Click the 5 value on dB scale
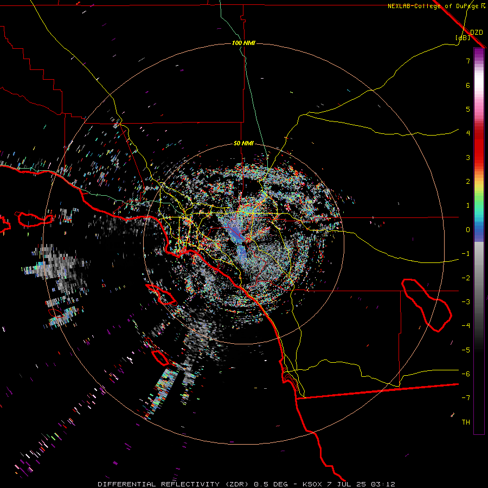488x488 pixels. [468, 109]
